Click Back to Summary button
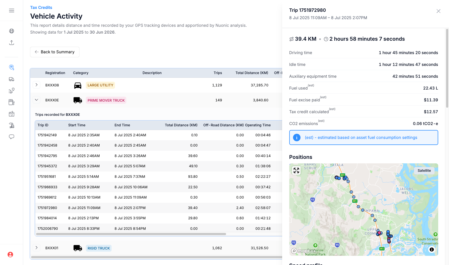Image resolution: width=449 pixels, height=265 pixels. [55, 52]
